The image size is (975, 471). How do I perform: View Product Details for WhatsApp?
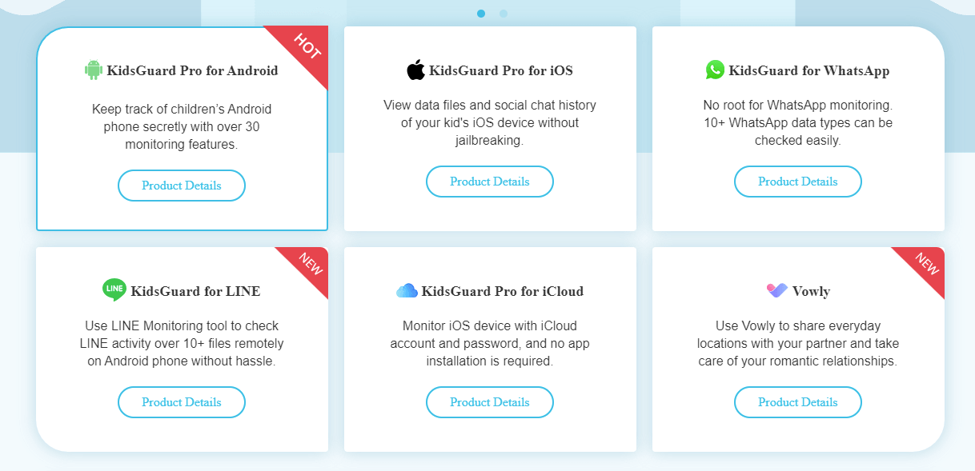[x=798, y=182]
